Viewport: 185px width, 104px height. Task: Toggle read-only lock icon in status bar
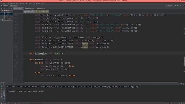click(x=180, y=103)
